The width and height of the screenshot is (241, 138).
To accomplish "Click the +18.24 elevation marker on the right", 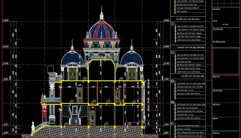I will 166,20.
